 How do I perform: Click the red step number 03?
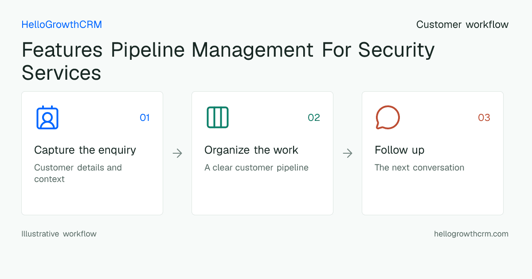pyautogui.click(x=484, y=117)
